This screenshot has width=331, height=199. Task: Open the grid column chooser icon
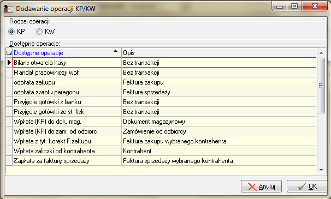9,53
